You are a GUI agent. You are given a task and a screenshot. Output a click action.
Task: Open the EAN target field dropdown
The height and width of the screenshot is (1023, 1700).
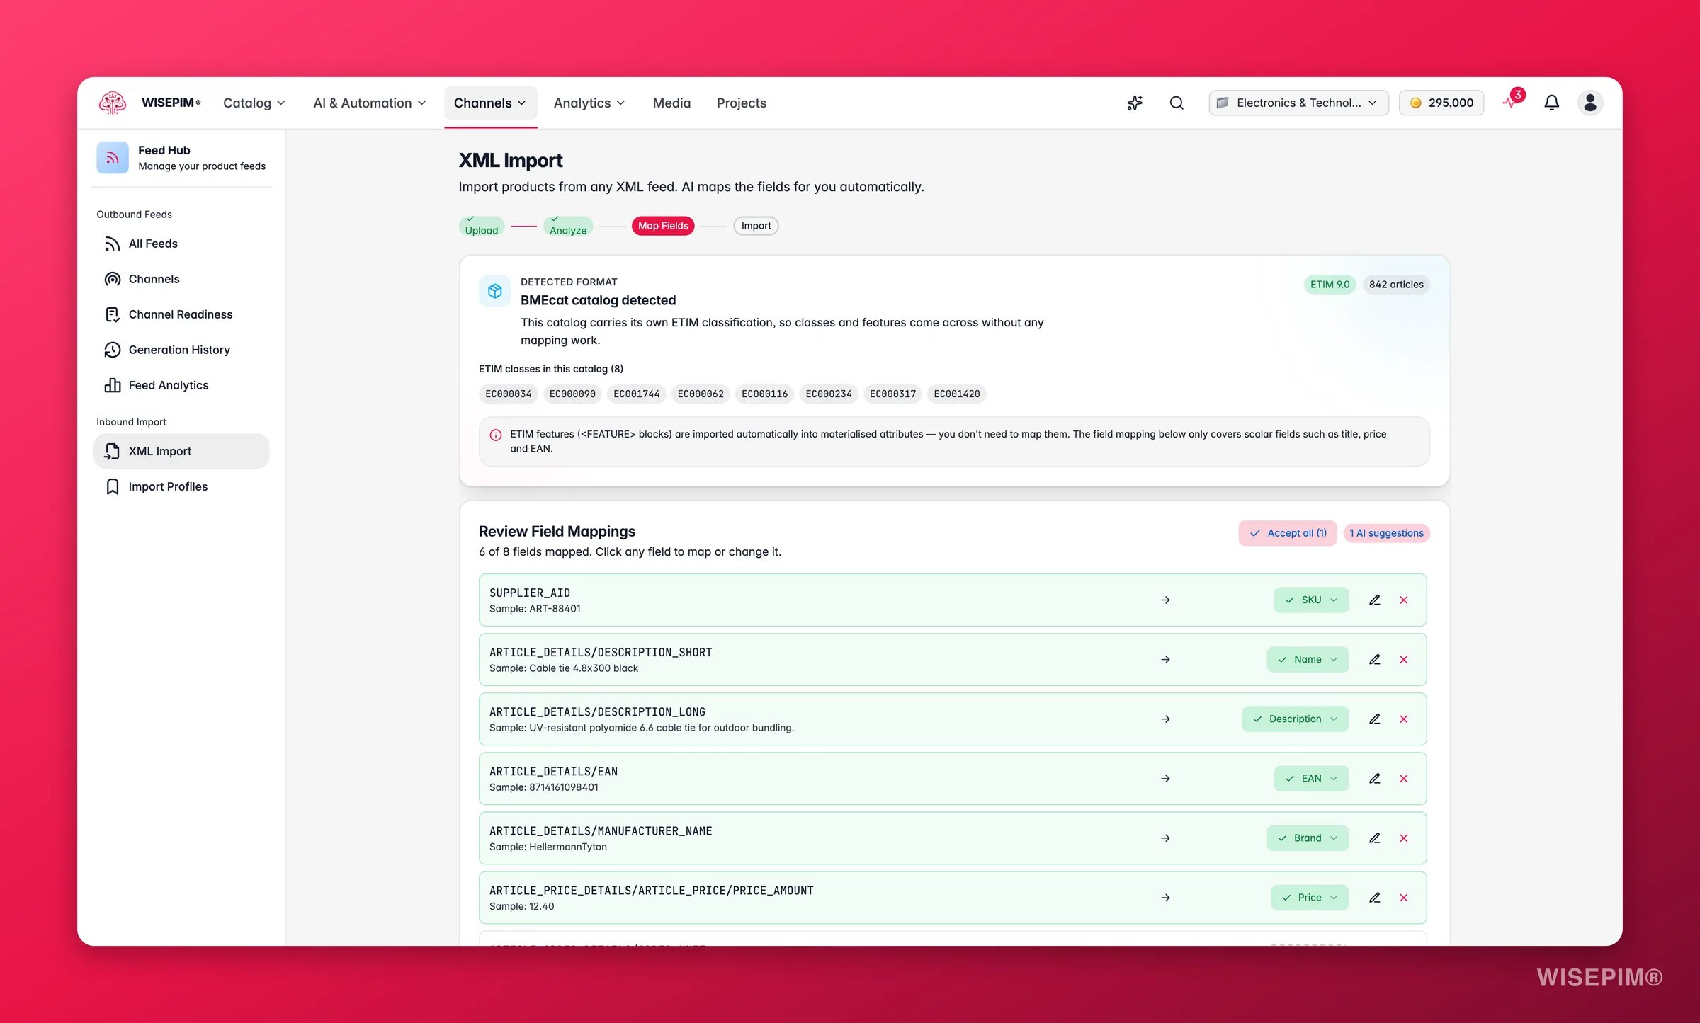tap(1311, 778)
